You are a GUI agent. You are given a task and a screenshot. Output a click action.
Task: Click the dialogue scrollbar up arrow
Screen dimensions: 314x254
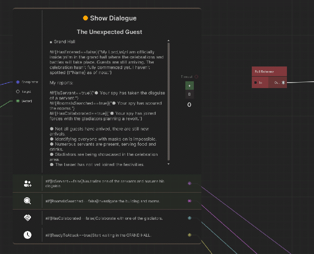tap(168, 41)
